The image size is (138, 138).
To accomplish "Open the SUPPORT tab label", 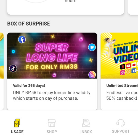I will pos(121,131).
